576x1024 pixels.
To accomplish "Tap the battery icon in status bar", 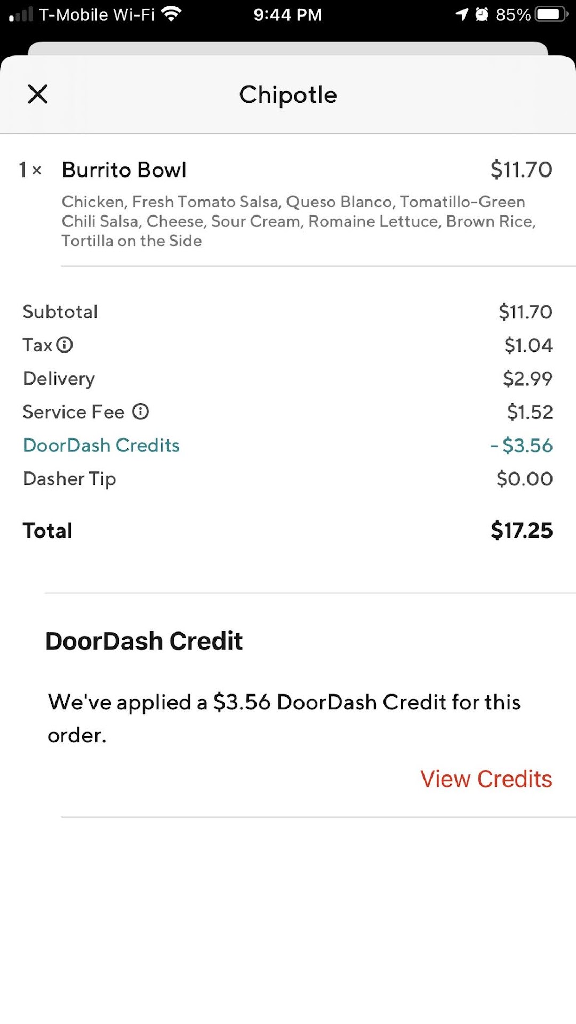I will pyautogui.click(x=551, y=14).
